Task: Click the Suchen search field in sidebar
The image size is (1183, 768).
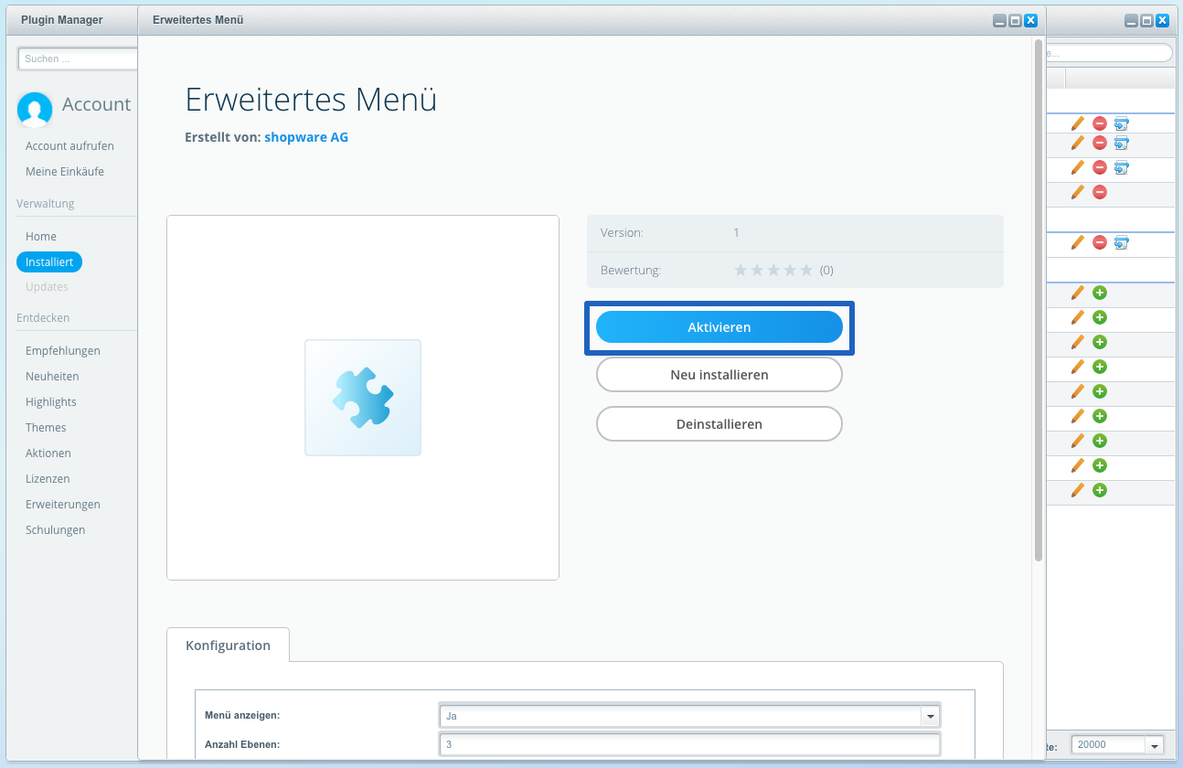Action: (78, 59)
